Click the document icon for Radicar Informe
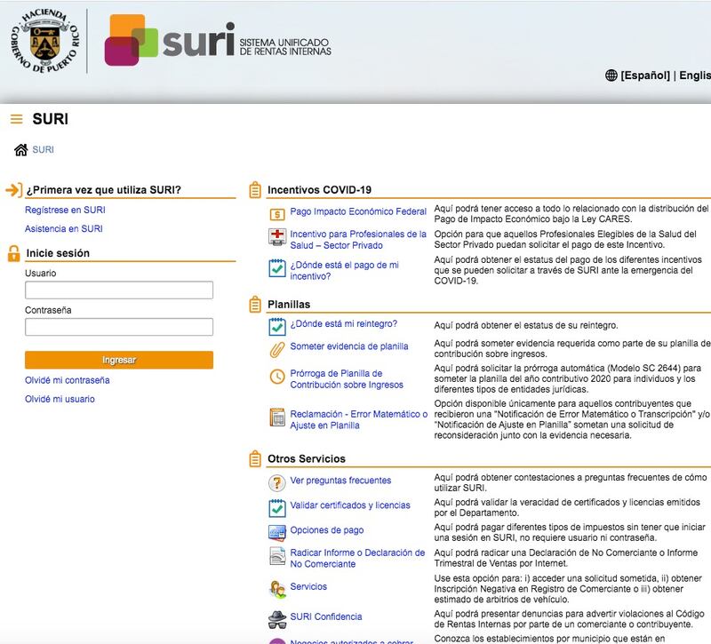The image size is (711, 644). (277, 556)
